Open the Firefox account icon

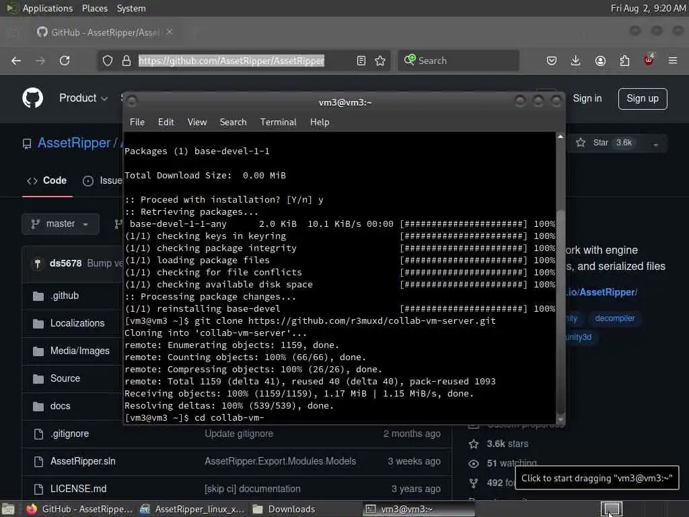[600, 61]
